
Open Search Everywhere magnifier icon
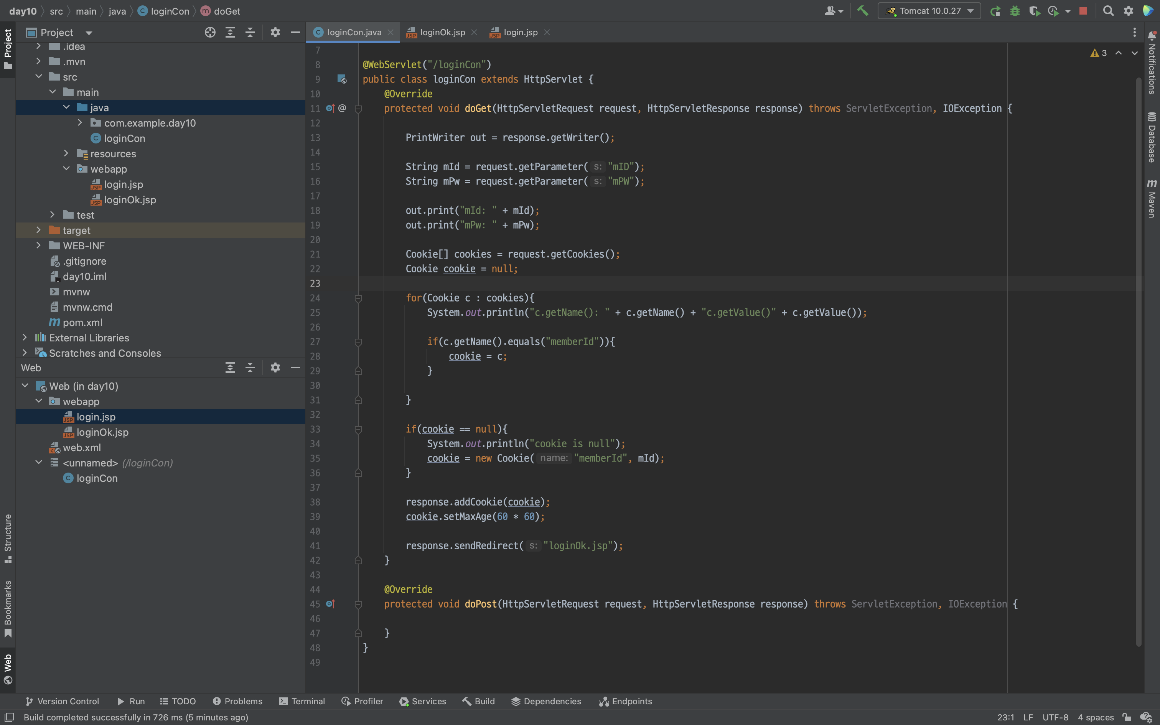click(1108, 11)
